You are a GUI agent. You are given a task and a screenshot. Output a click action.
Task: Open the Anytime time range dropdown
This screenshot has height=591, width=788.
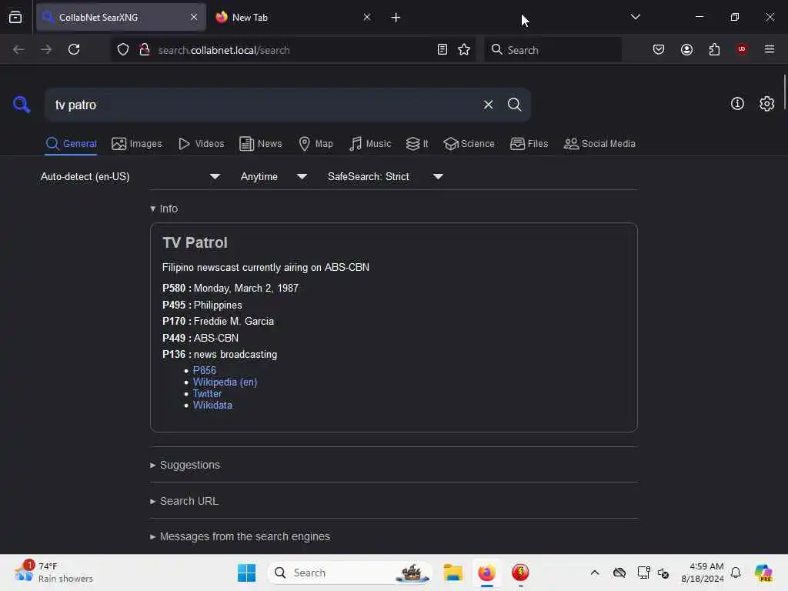(x=274, y=176)
